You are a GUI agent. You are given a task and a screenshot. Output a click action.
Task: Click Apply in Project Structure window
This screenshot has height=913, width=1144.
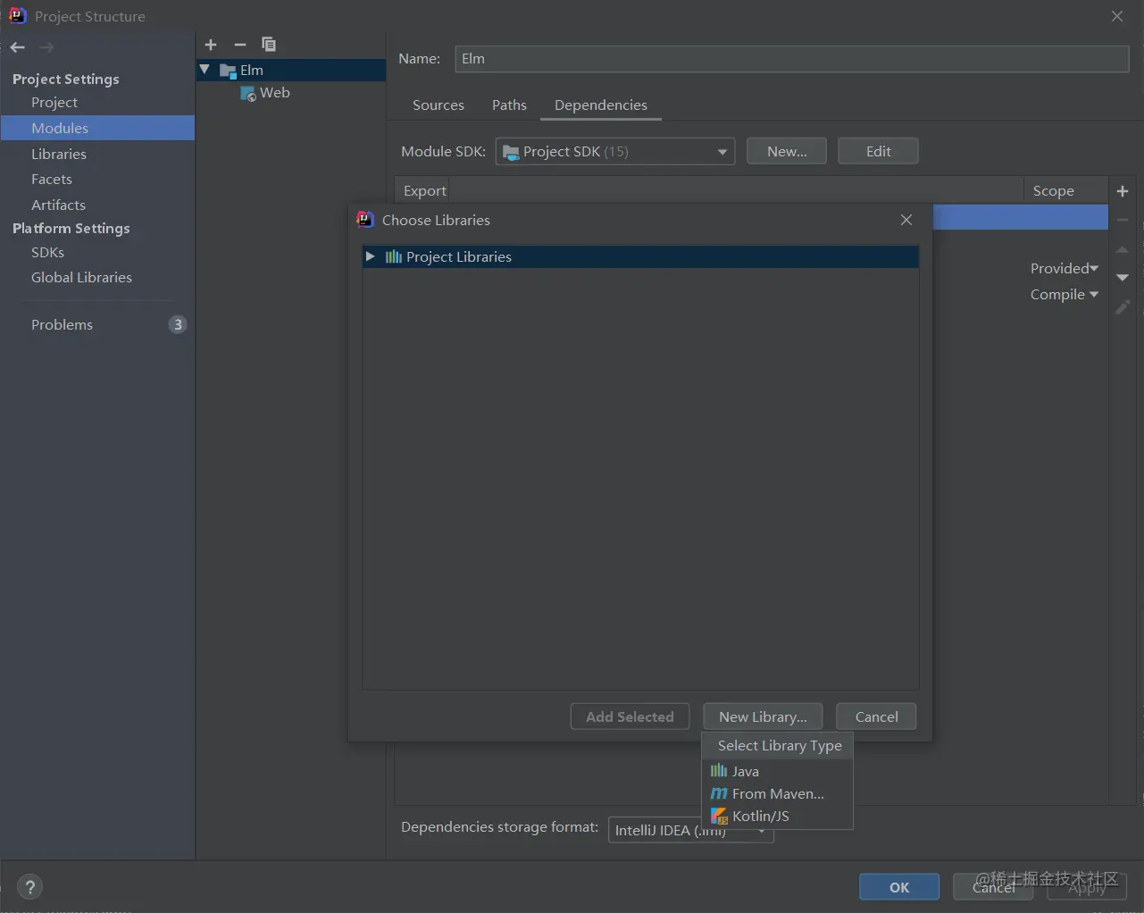click(x=1087, y=887)
